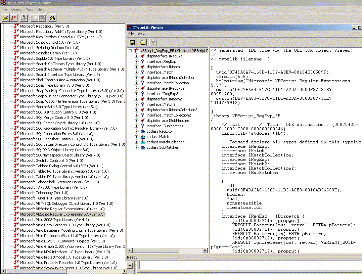Expand the interface IMatchCollection2 node
The width and height of the screenshot is (362, 275).
(x=137, y=115)
